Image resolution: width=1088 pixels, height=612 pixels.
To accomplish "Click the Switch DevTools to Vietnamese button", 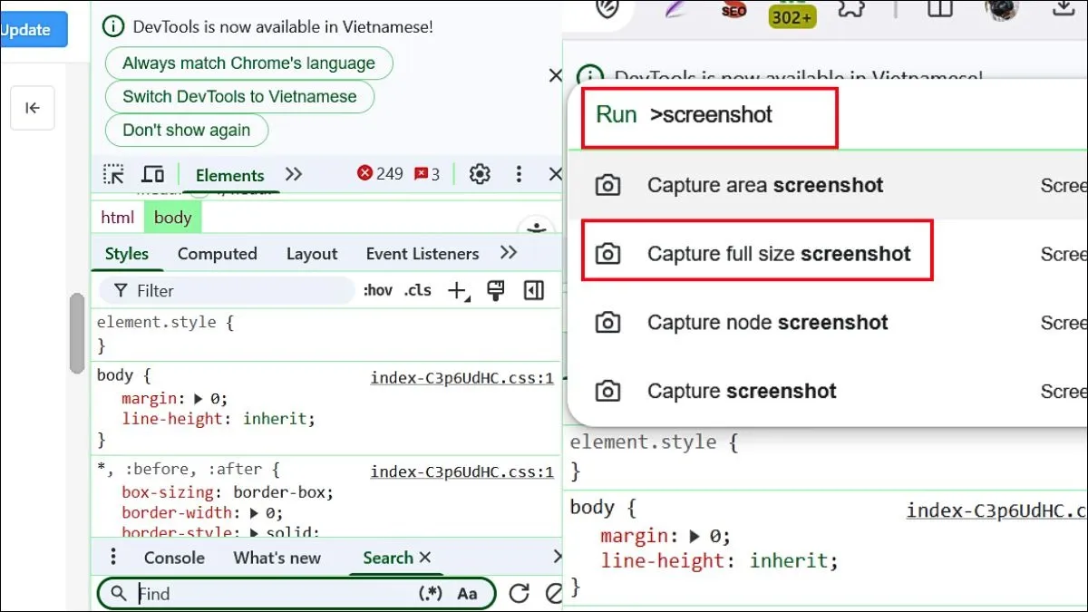I will 239,96.
